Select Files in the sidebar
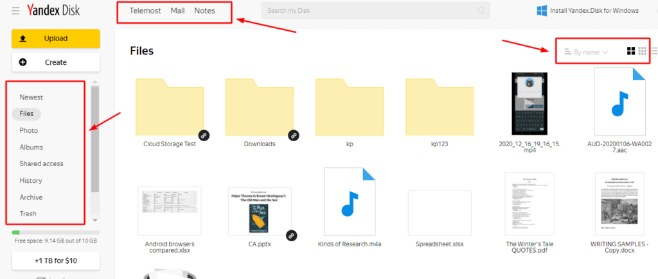The width and height of the screenshot is (658, 279). (26, 114)
